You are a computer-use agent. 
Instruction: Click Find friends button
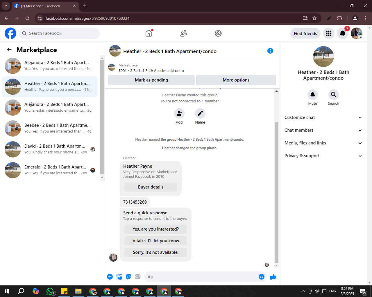click(x=305, y=33)
